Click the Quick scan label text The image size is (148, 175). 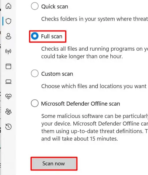(55, 6)
